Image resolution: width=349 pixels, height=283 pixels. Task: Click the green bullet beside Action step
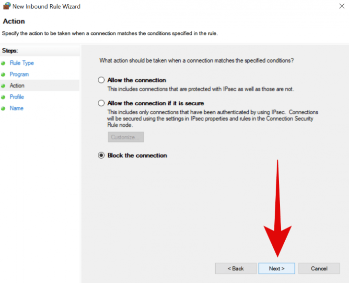pos(3,86)
